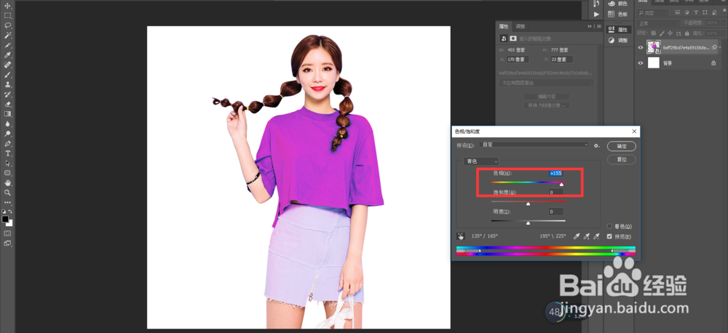Select the Spot Healing Brush tool
This screenshot has width=728, height=333.
click(x=7, y=65)
